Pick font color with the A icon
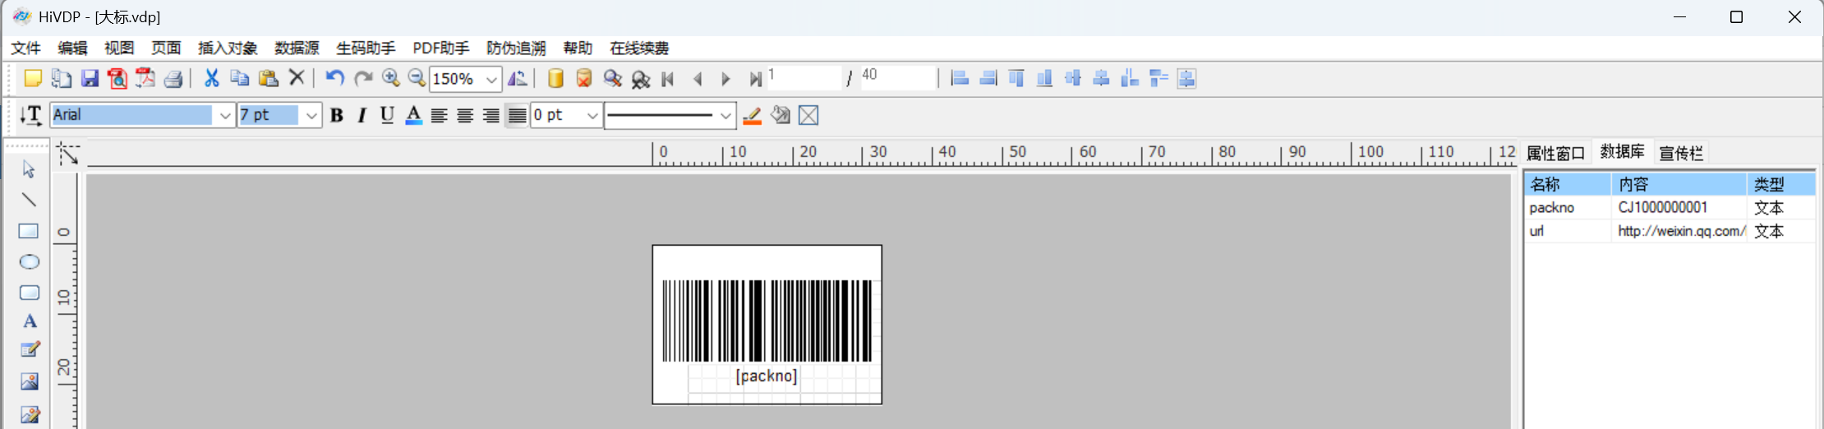The width and height of the screenshot is (1824, 429). (413, 115)
